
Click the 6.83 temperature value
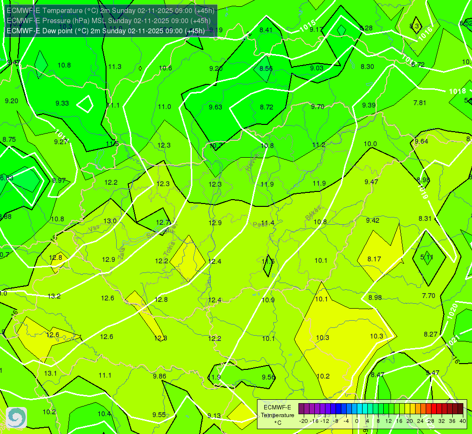click(x=7, y=178)
